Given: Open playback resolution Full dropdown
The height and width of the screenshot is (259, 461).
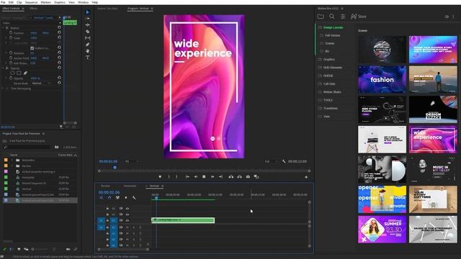Looking at the screenshot, I should [x=272, y=161].
